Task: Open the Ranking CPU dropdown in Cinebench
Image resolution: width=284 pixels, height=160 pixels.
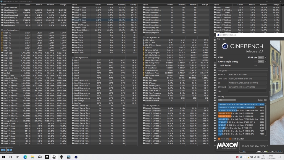Action: [x=227, y=100]
